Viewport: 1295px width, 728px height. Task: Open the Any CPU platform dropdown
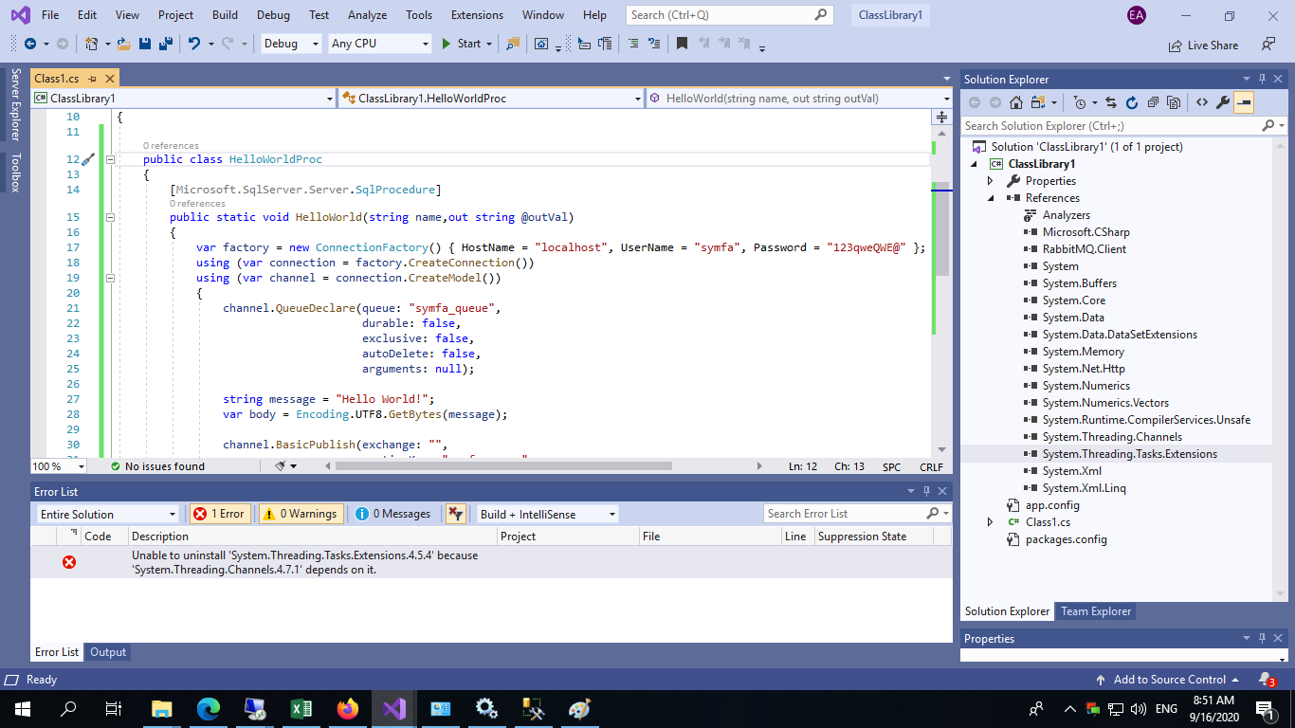click(x=379, y=44)
